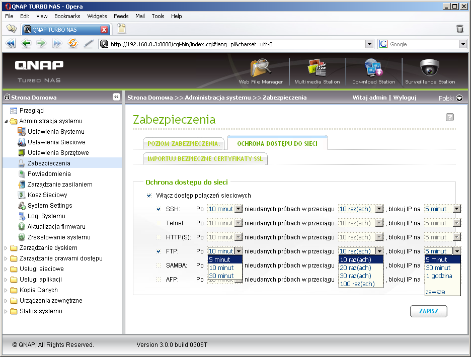Image resolution: width=471 pixels, height=357 pixels.
Task: Click Aktualizacja firmwaru icon in sidebar
Action: [x=21, y=226]
